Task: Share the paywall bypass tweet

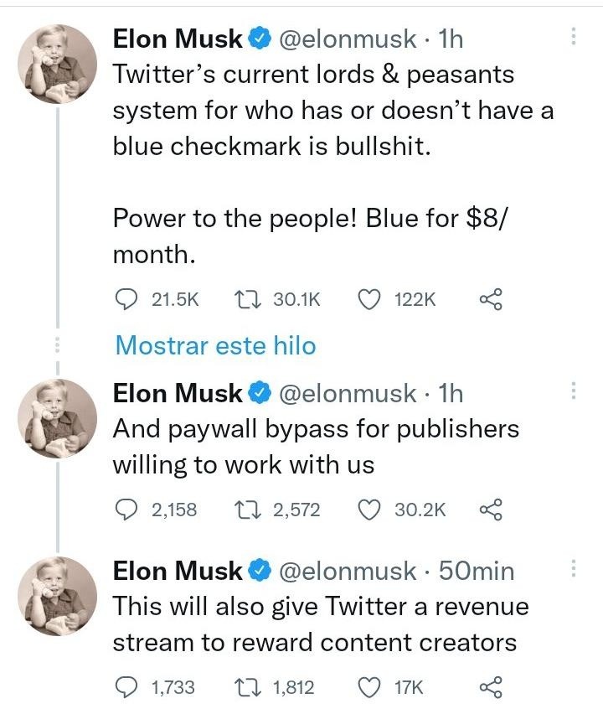Action: [x=491, y=510]
